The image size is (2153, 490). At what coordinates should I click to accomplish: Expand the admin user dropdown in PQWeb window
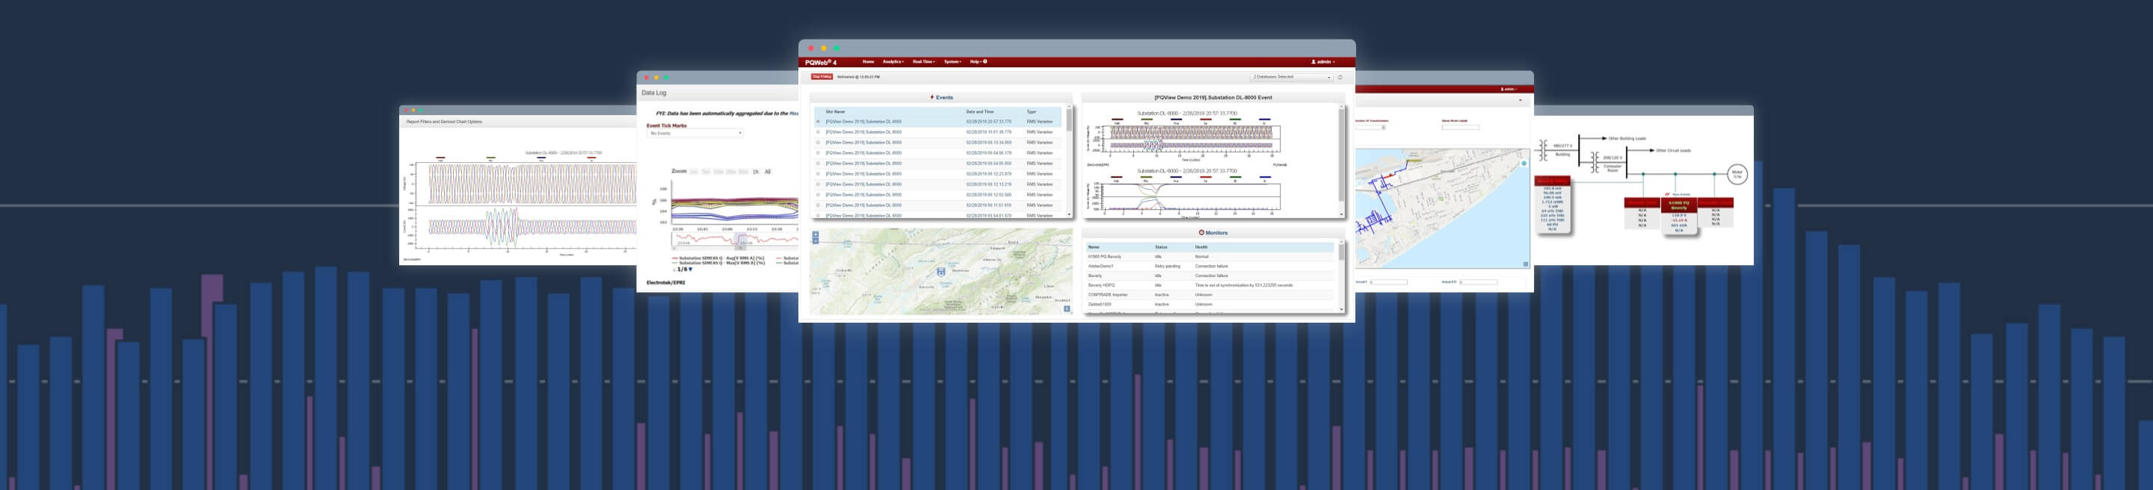pyautogui.click(x=1323, y=62)
